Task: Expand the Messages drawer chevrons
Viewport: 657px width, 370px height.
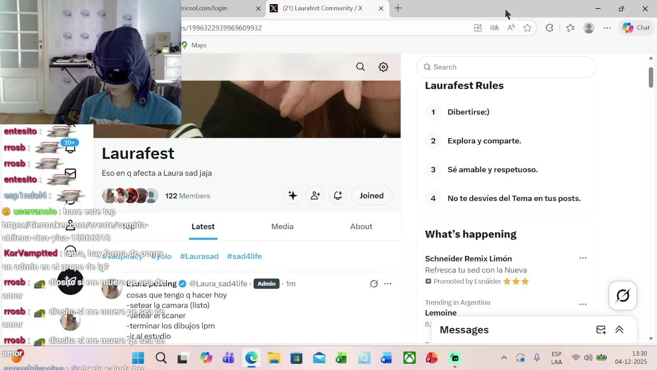Action: point(620,330)
